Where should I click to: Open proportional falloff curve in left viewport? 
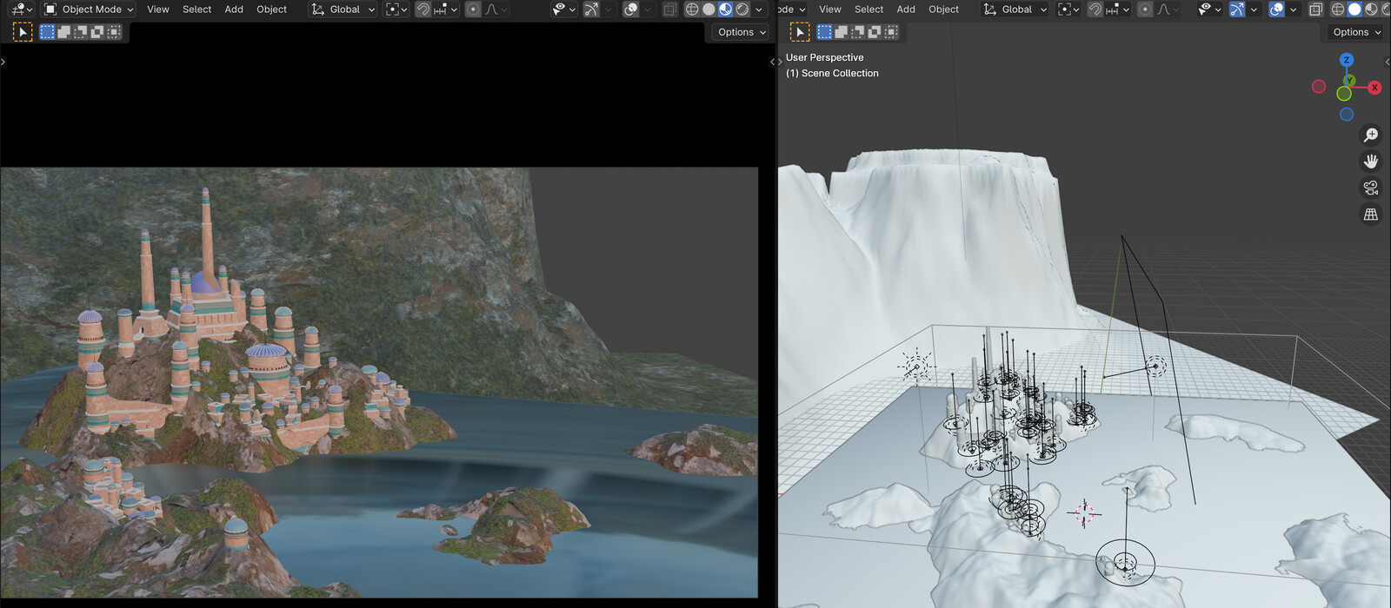[496, 10]
